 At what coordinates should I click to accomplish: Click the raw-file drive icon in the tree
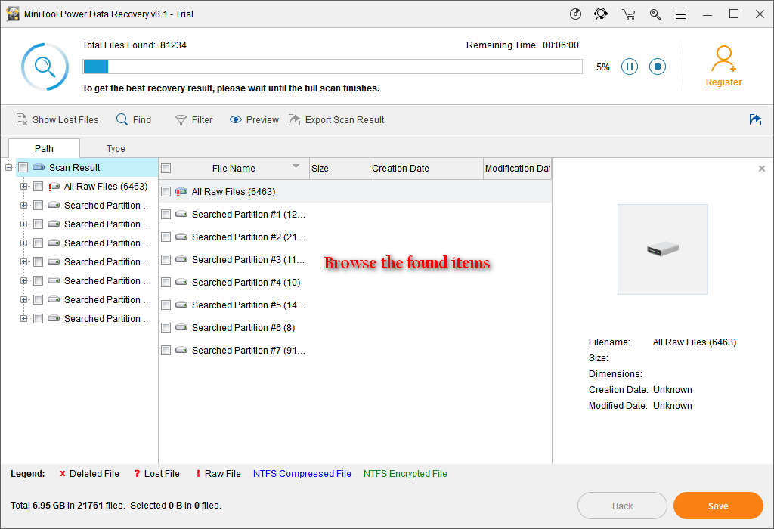pos(54,187)
